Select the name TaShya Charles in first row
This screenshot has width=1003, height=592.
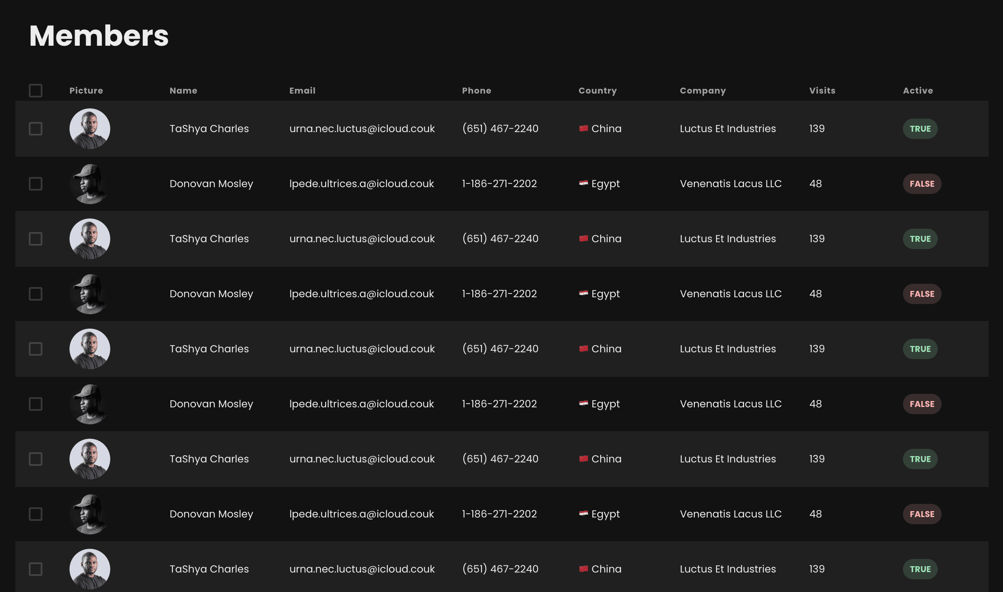point(209,129)
